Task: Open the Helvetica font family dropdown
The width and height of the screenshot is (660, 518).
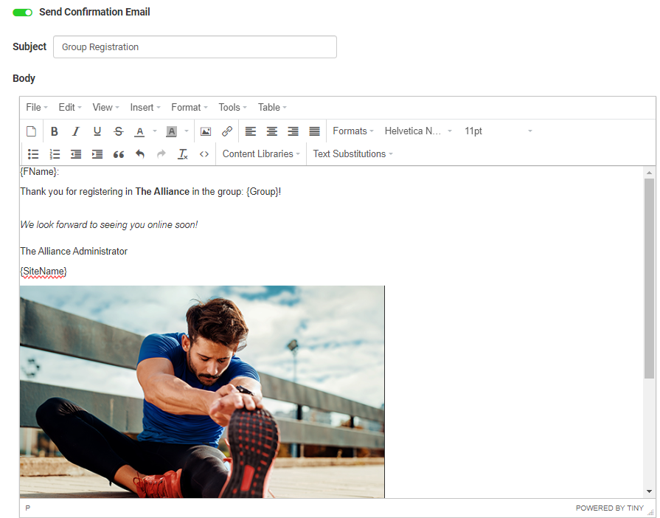Action: pos(417,131)
